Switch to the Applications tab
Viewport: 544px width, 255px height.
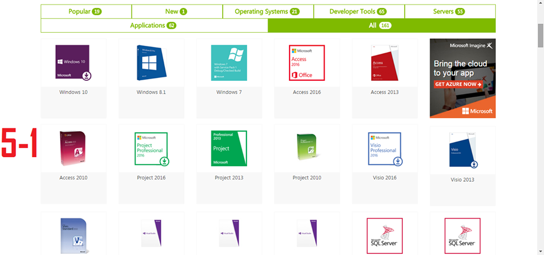pyautogui.click(x=154, y=25)
